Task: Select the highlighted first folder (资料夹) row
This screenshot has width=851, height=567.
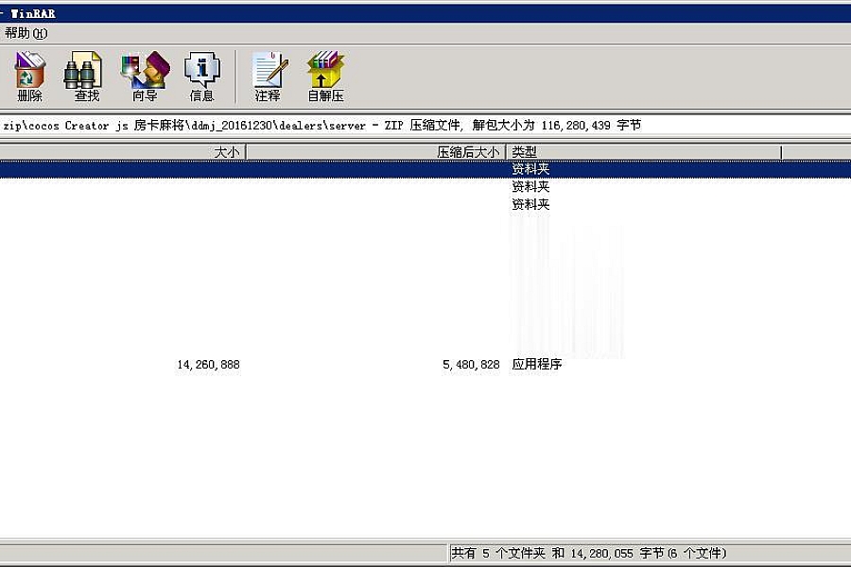Action: (425, 169)
